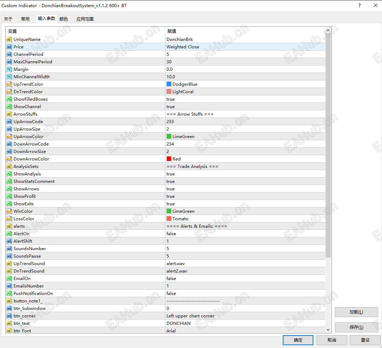
Task: Click the Red swatch for DownArrowColor
Action: (169, 159)
